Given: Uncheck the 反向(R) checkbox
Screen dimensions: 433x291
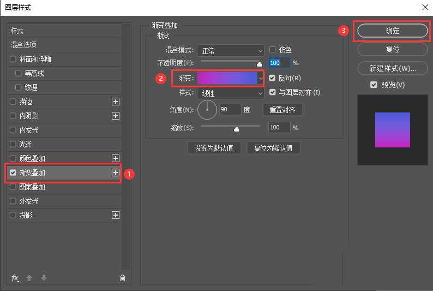Looking at the screenshot, I should (x=272, y=78).
